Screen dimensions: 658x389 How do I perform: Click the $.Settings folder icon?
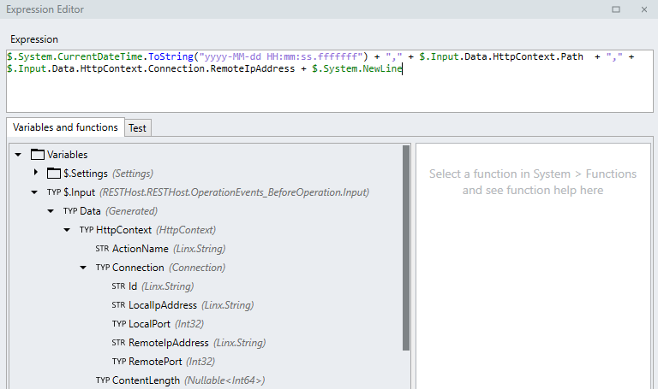[54, 173]
